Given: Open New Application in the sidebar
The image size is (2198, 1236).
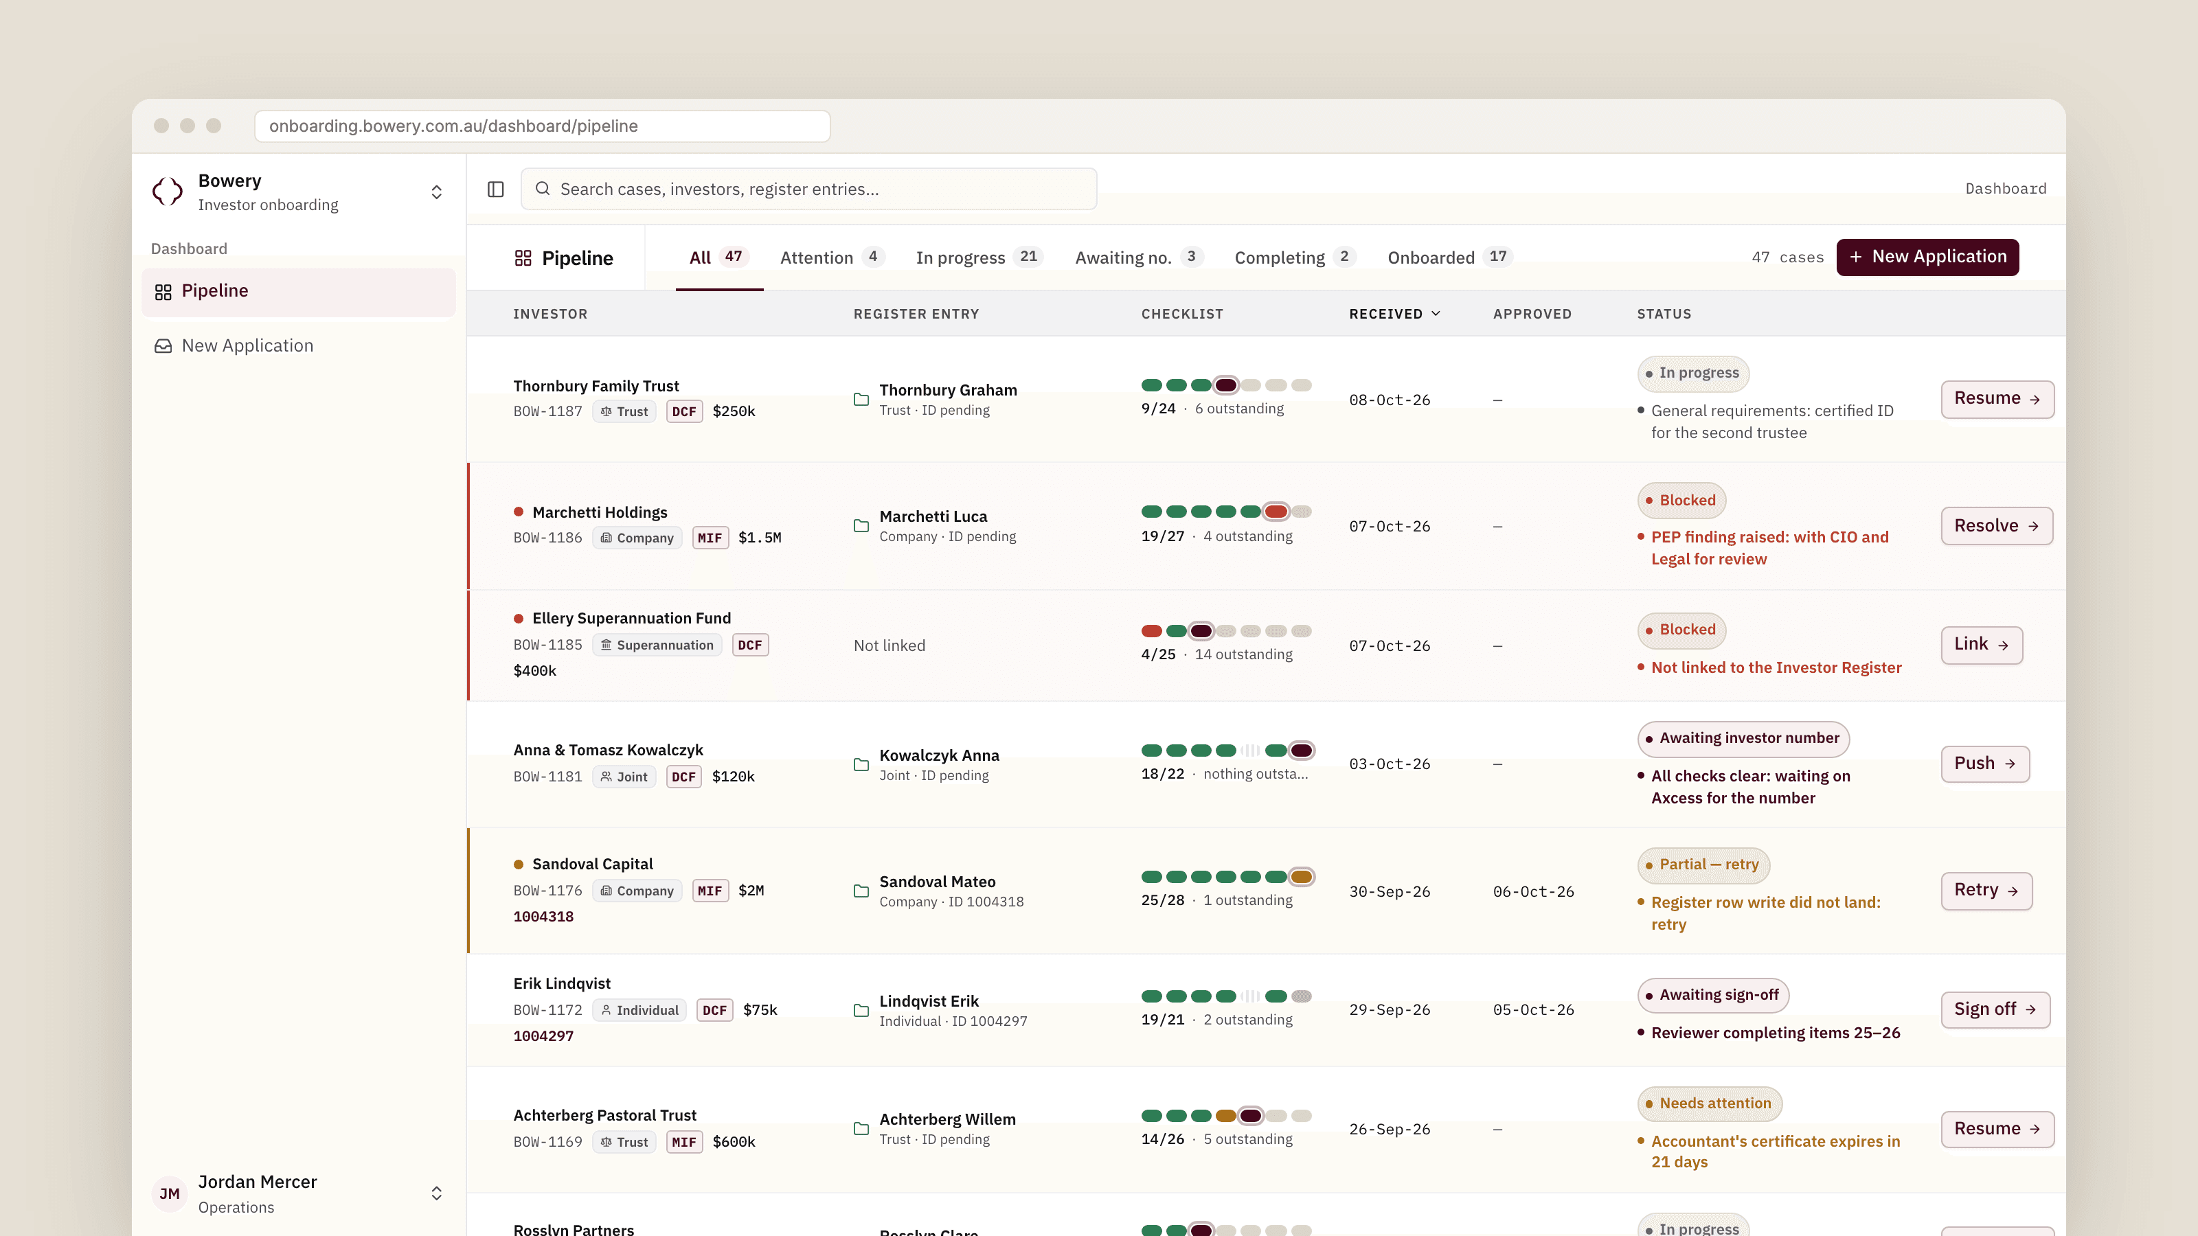Looking at the screenshot, I should [299, 345].
